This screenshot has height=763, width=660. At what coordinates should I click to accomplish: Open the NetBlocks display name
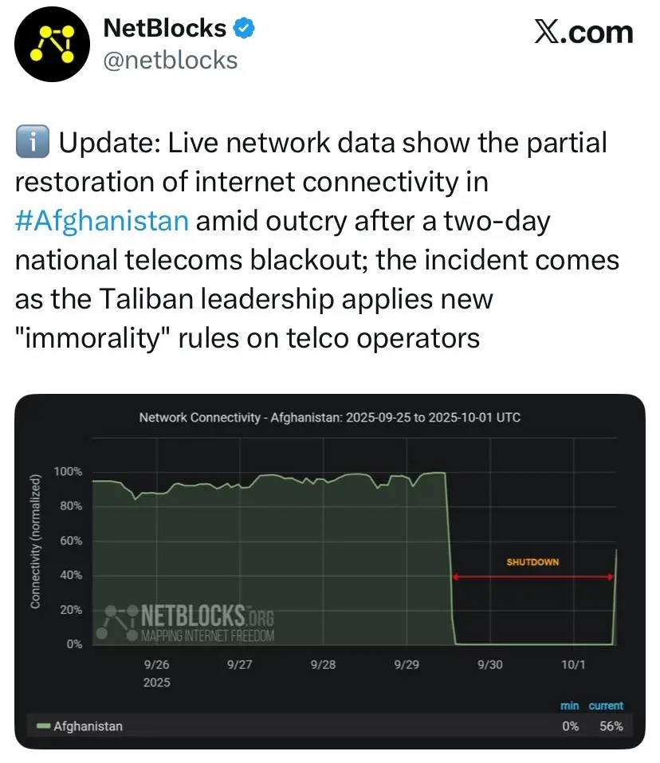[166, 29]
